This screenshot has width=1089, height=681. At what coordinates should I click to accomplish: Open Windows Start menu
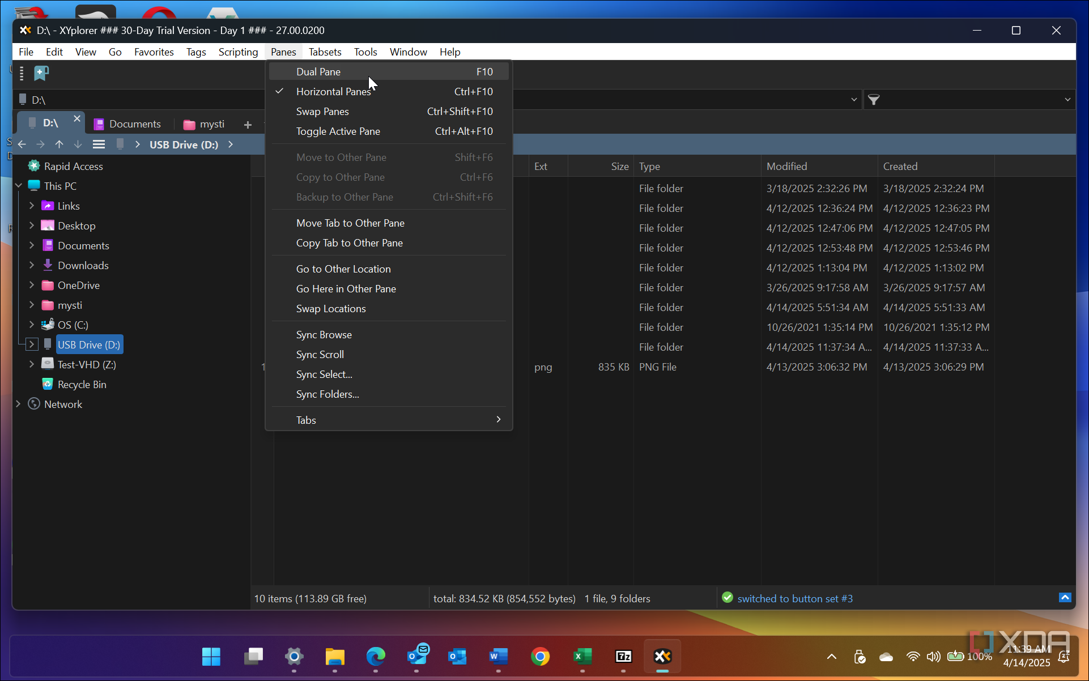point(211,656)
